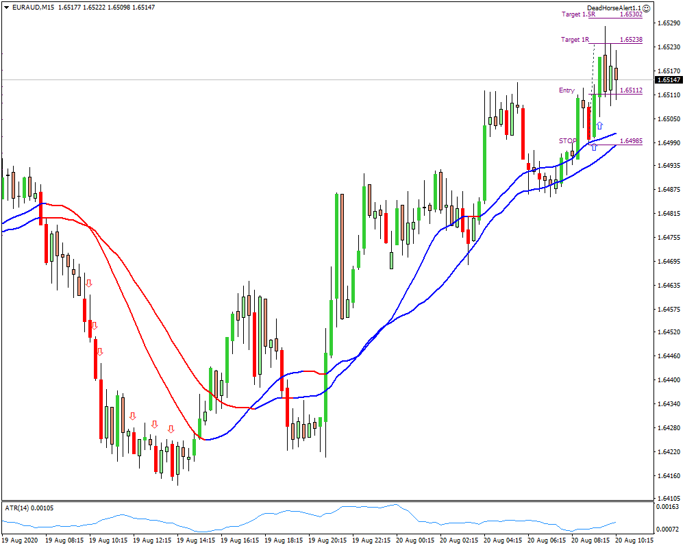Viewport: 685px width, 548px height.
Task: Click the Target 1.5R label
Action: (578, 14)
